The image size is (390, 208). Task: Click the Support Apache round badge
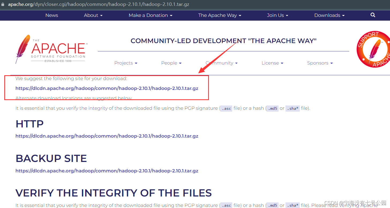click(x=373, y=49)
